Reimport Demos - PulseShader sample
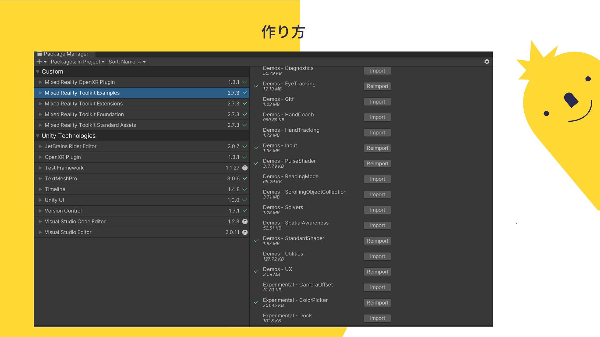 point(377,164)
